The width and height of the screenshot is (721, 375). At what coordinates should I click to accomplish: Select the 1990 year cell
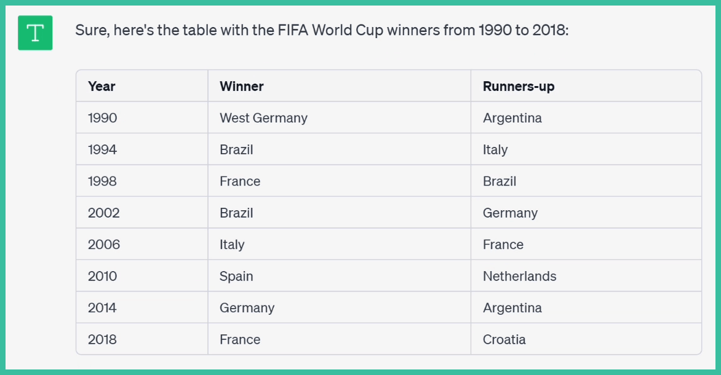102,118
